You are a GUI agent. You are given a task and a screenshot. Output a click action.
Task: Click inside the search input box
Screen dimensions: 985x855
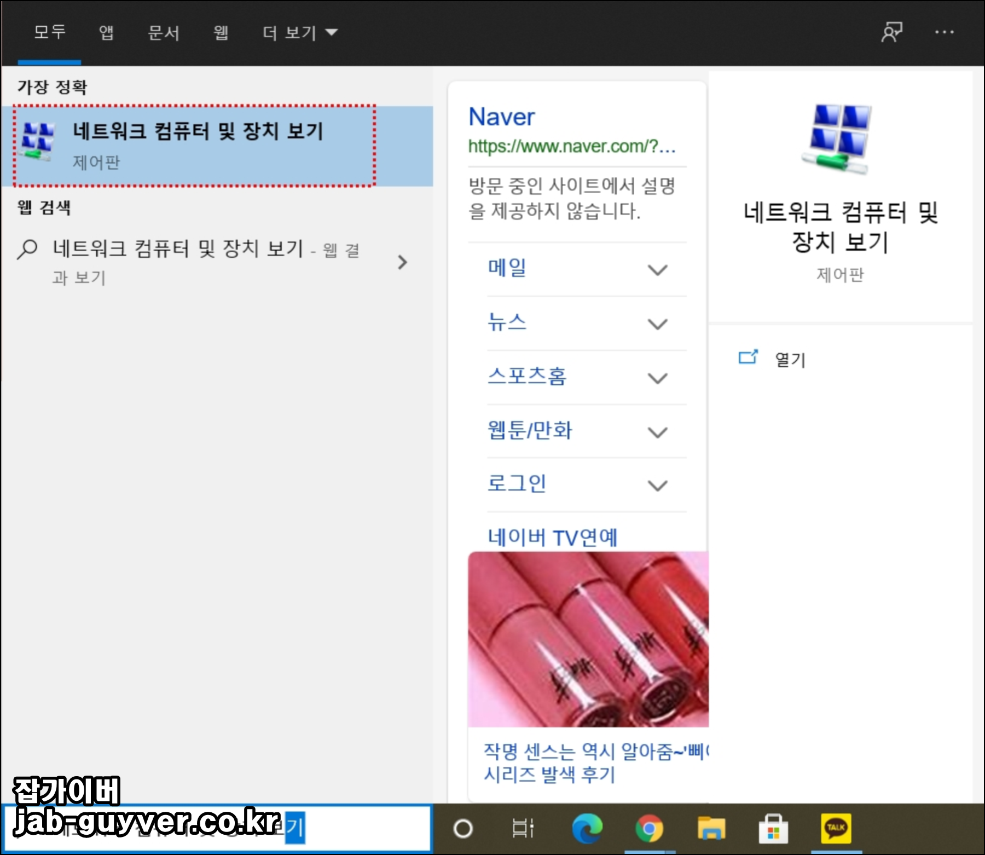[219, 829]
